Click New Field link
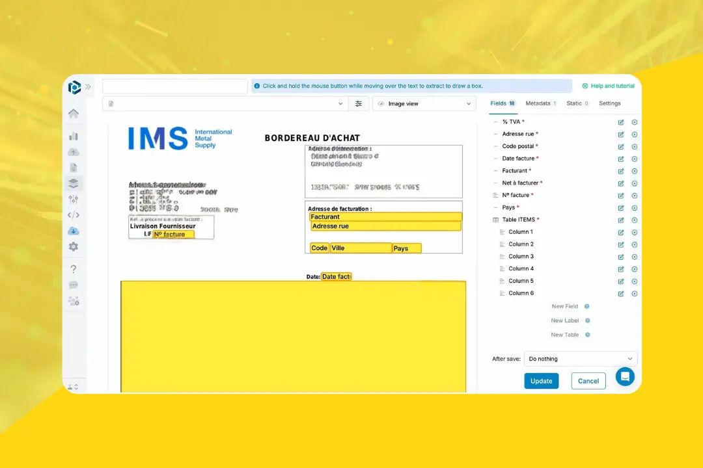 564,306
